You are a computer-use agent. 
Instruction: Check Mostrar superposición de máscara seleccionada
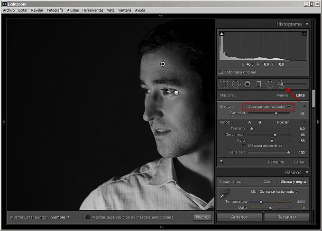pos(88,217)
